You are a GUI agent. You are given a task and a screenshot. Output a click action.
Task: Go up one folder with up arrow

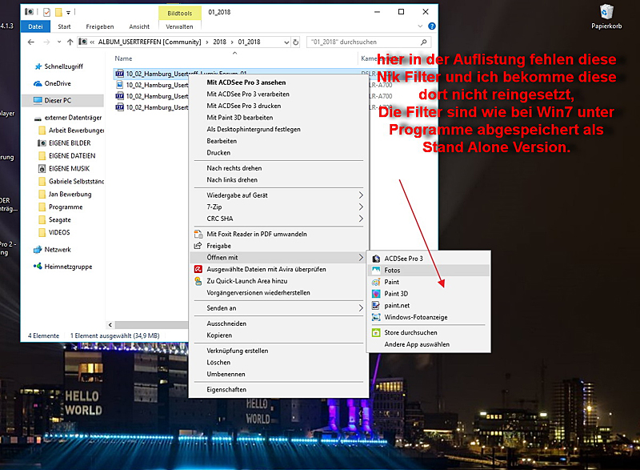pos(70,42)
